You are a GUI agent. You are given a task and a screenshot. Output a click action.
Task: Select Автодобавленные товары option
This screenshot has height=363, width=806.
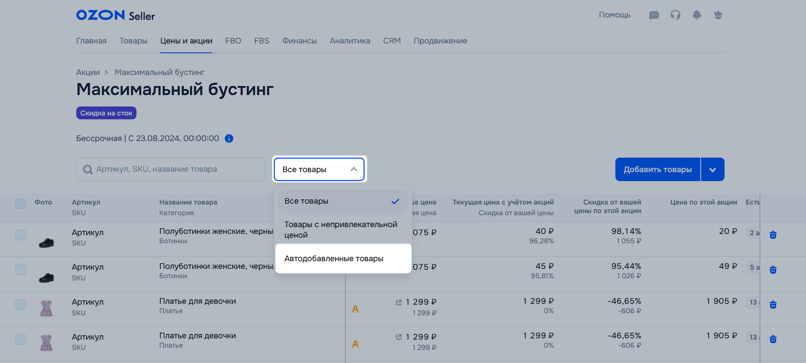click(x=333, y=259)
